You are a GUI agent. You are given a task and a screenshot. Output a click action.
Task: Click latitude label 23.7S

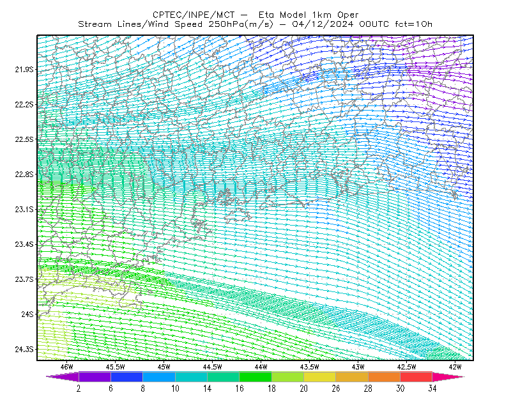(x=24, y=279)
